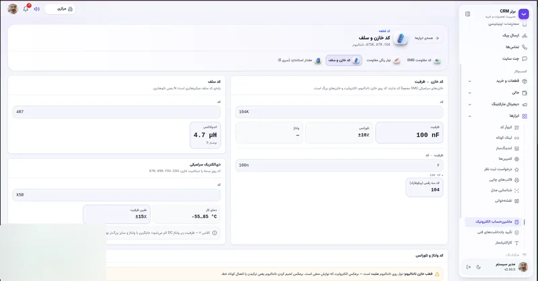Open the schematic reading (نقشه‌خوانی) icon
This screenshot has height=281, width=538.
coord(516,201)
